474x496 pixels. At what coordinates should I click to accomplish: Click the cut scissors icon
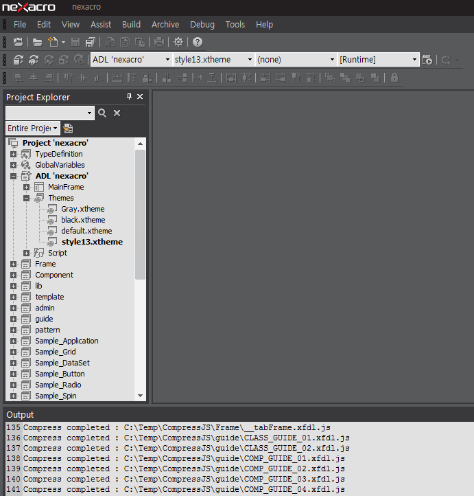click(x=110, y=42)
